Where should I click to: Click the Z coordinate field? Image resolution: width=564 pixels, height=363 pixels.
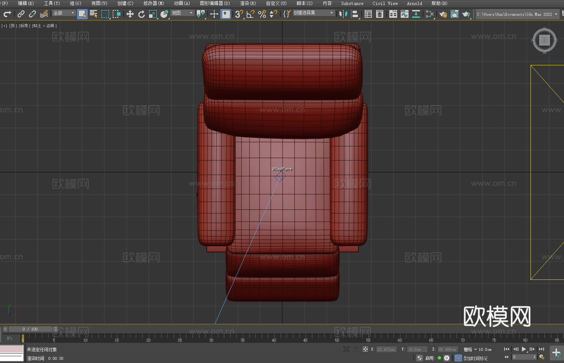point(447,349)
